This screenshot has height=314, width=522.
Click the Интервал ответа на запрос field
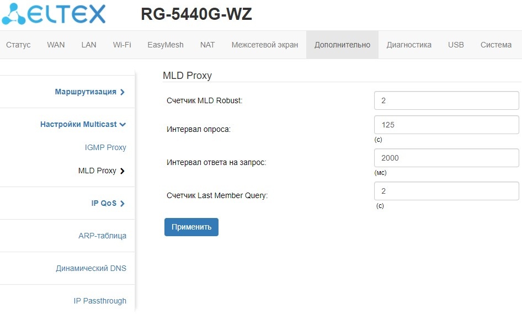coord(446,158)
